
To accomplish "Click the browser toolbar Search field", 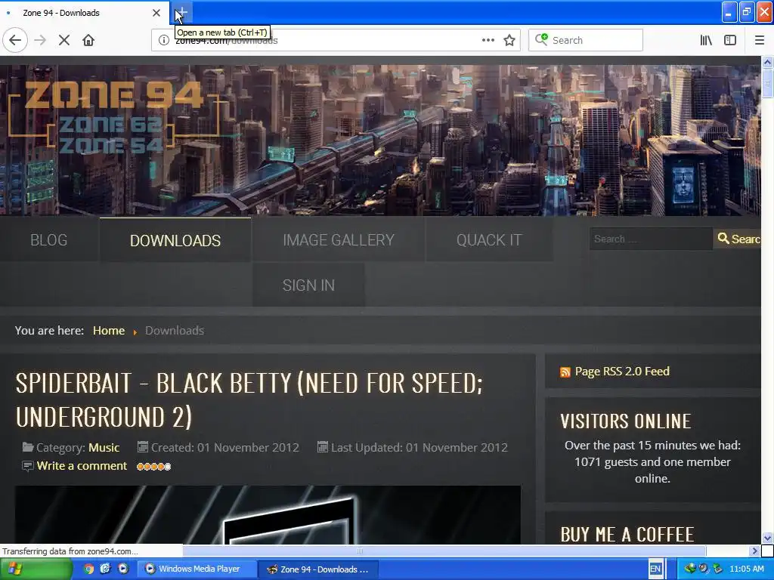I will click(586, 40).
